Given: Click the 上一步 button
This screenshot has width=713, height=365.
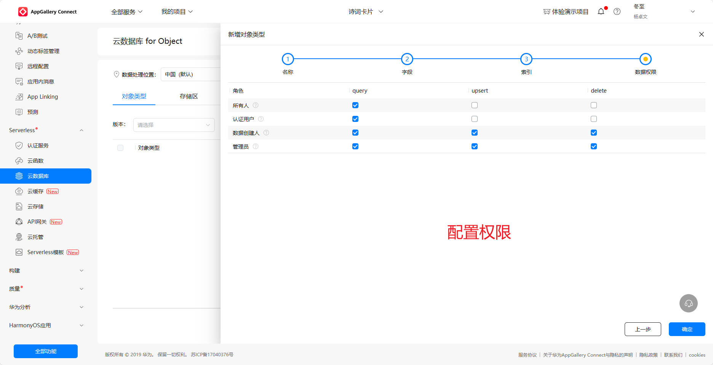Looking at the screenshot, I should (643, 329).
